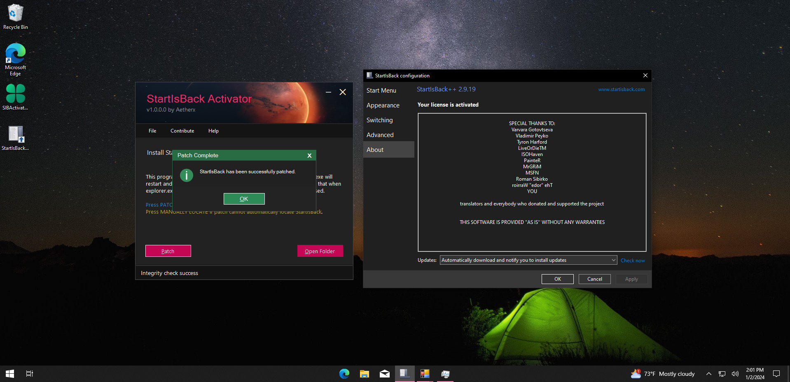This screenshot has height=382, width=790.
Task: Open the Windows Start button
Action: [x=10, y=374]
